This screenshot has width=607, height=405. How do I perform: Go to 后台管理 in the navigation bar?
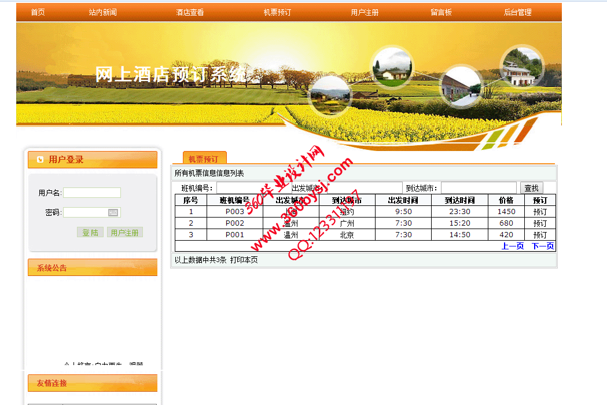[517, 12]
